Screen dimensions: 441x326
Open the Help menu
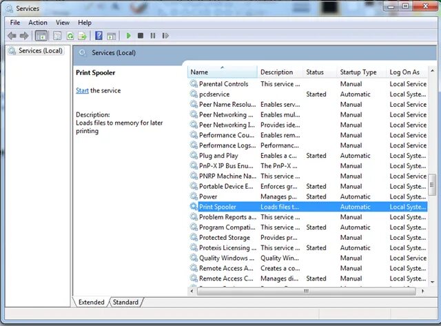85,23
